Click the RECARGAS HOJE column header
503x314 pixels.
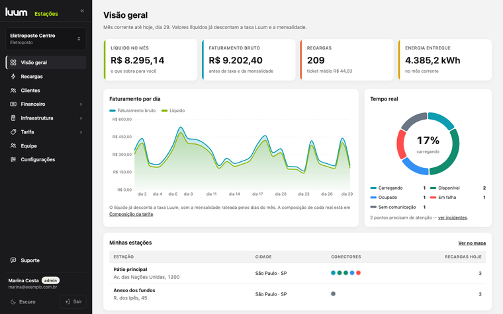tap(463, 257)
